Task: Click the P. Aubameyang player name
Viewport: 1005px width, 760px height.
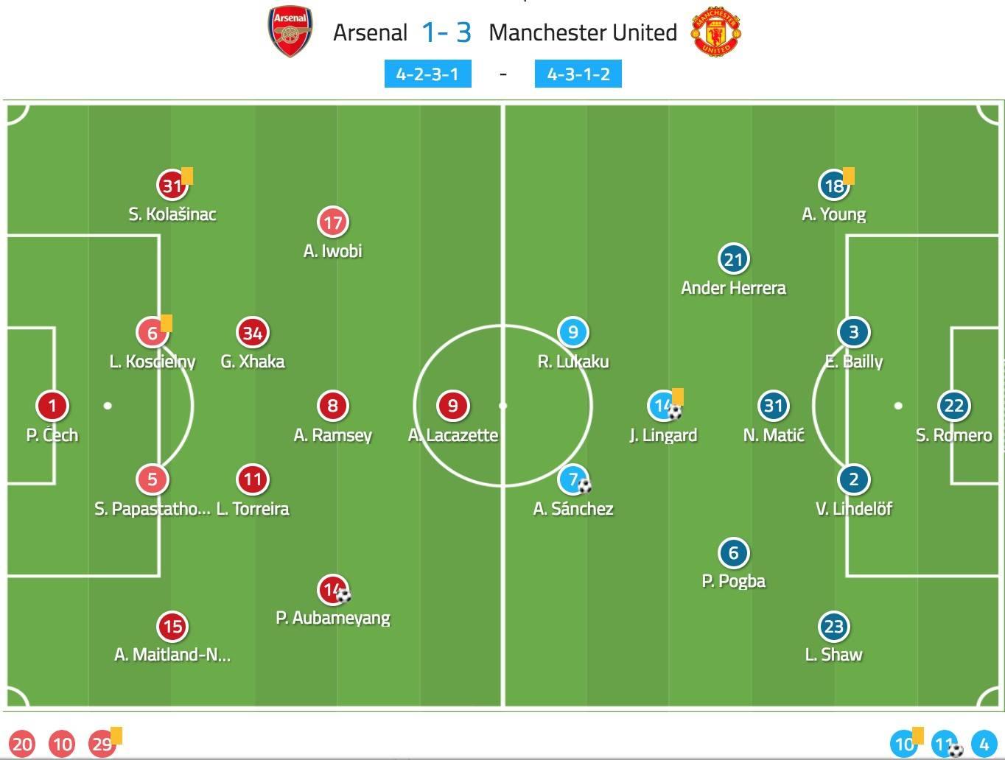Action: coord(332,619)
